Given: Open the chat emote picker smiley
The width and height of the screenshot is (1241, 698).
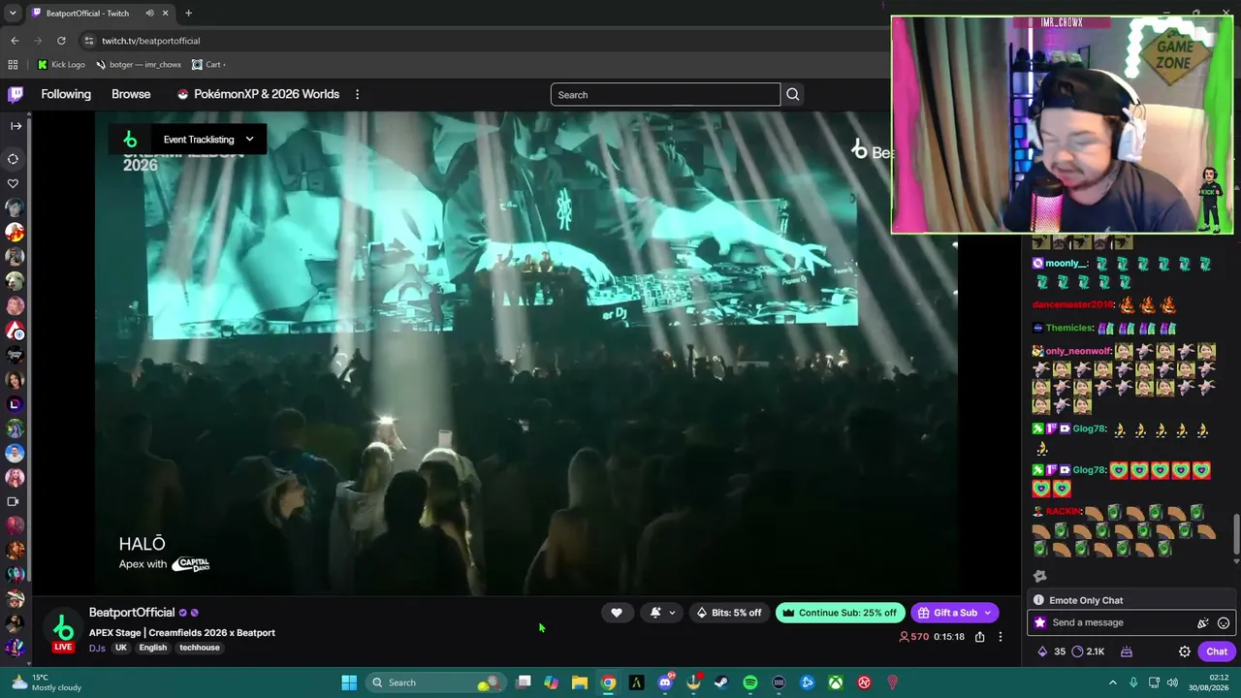Looking at the screenshot, I should pos(1224,623).
